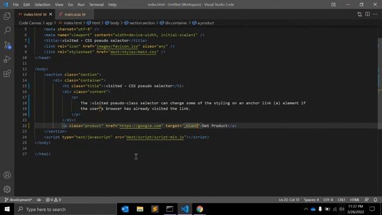This screenshot has width=382, height=215.
Task: Show errors and warnings count
Action: 53,199
